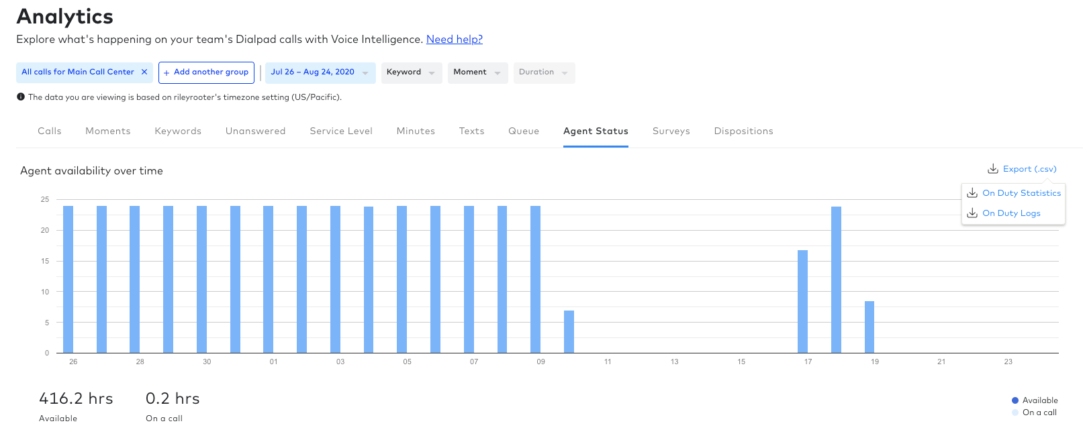Click the Need help? link

click(x=455, y=39)
